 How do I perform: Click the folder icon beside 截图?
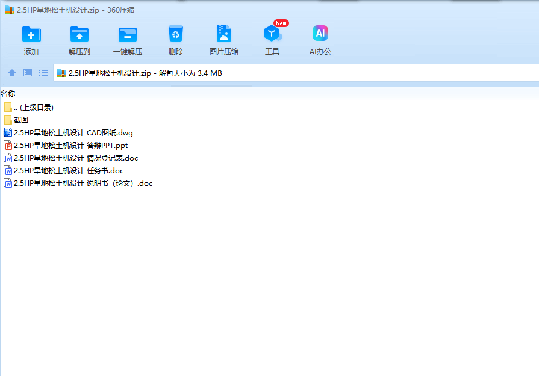[x=8, y=120]
